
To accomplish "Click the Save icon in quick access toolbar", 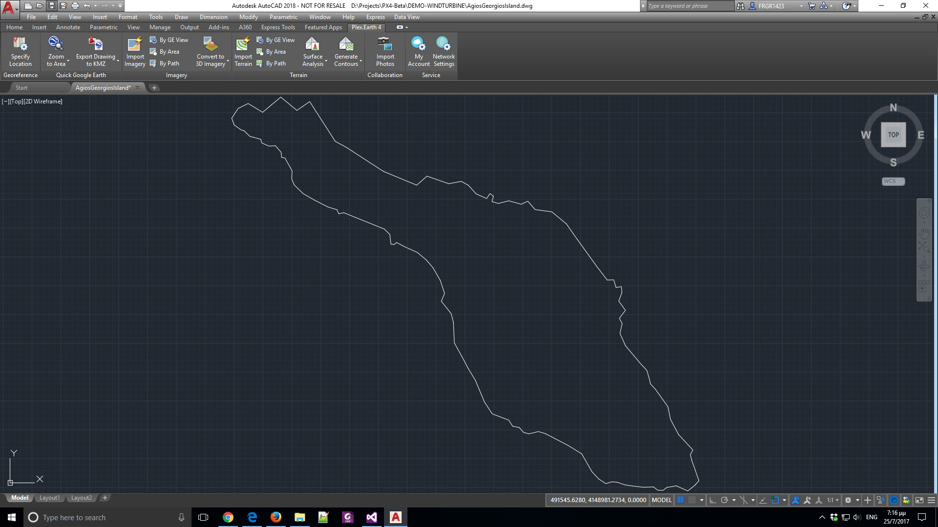I will point(52,6).
